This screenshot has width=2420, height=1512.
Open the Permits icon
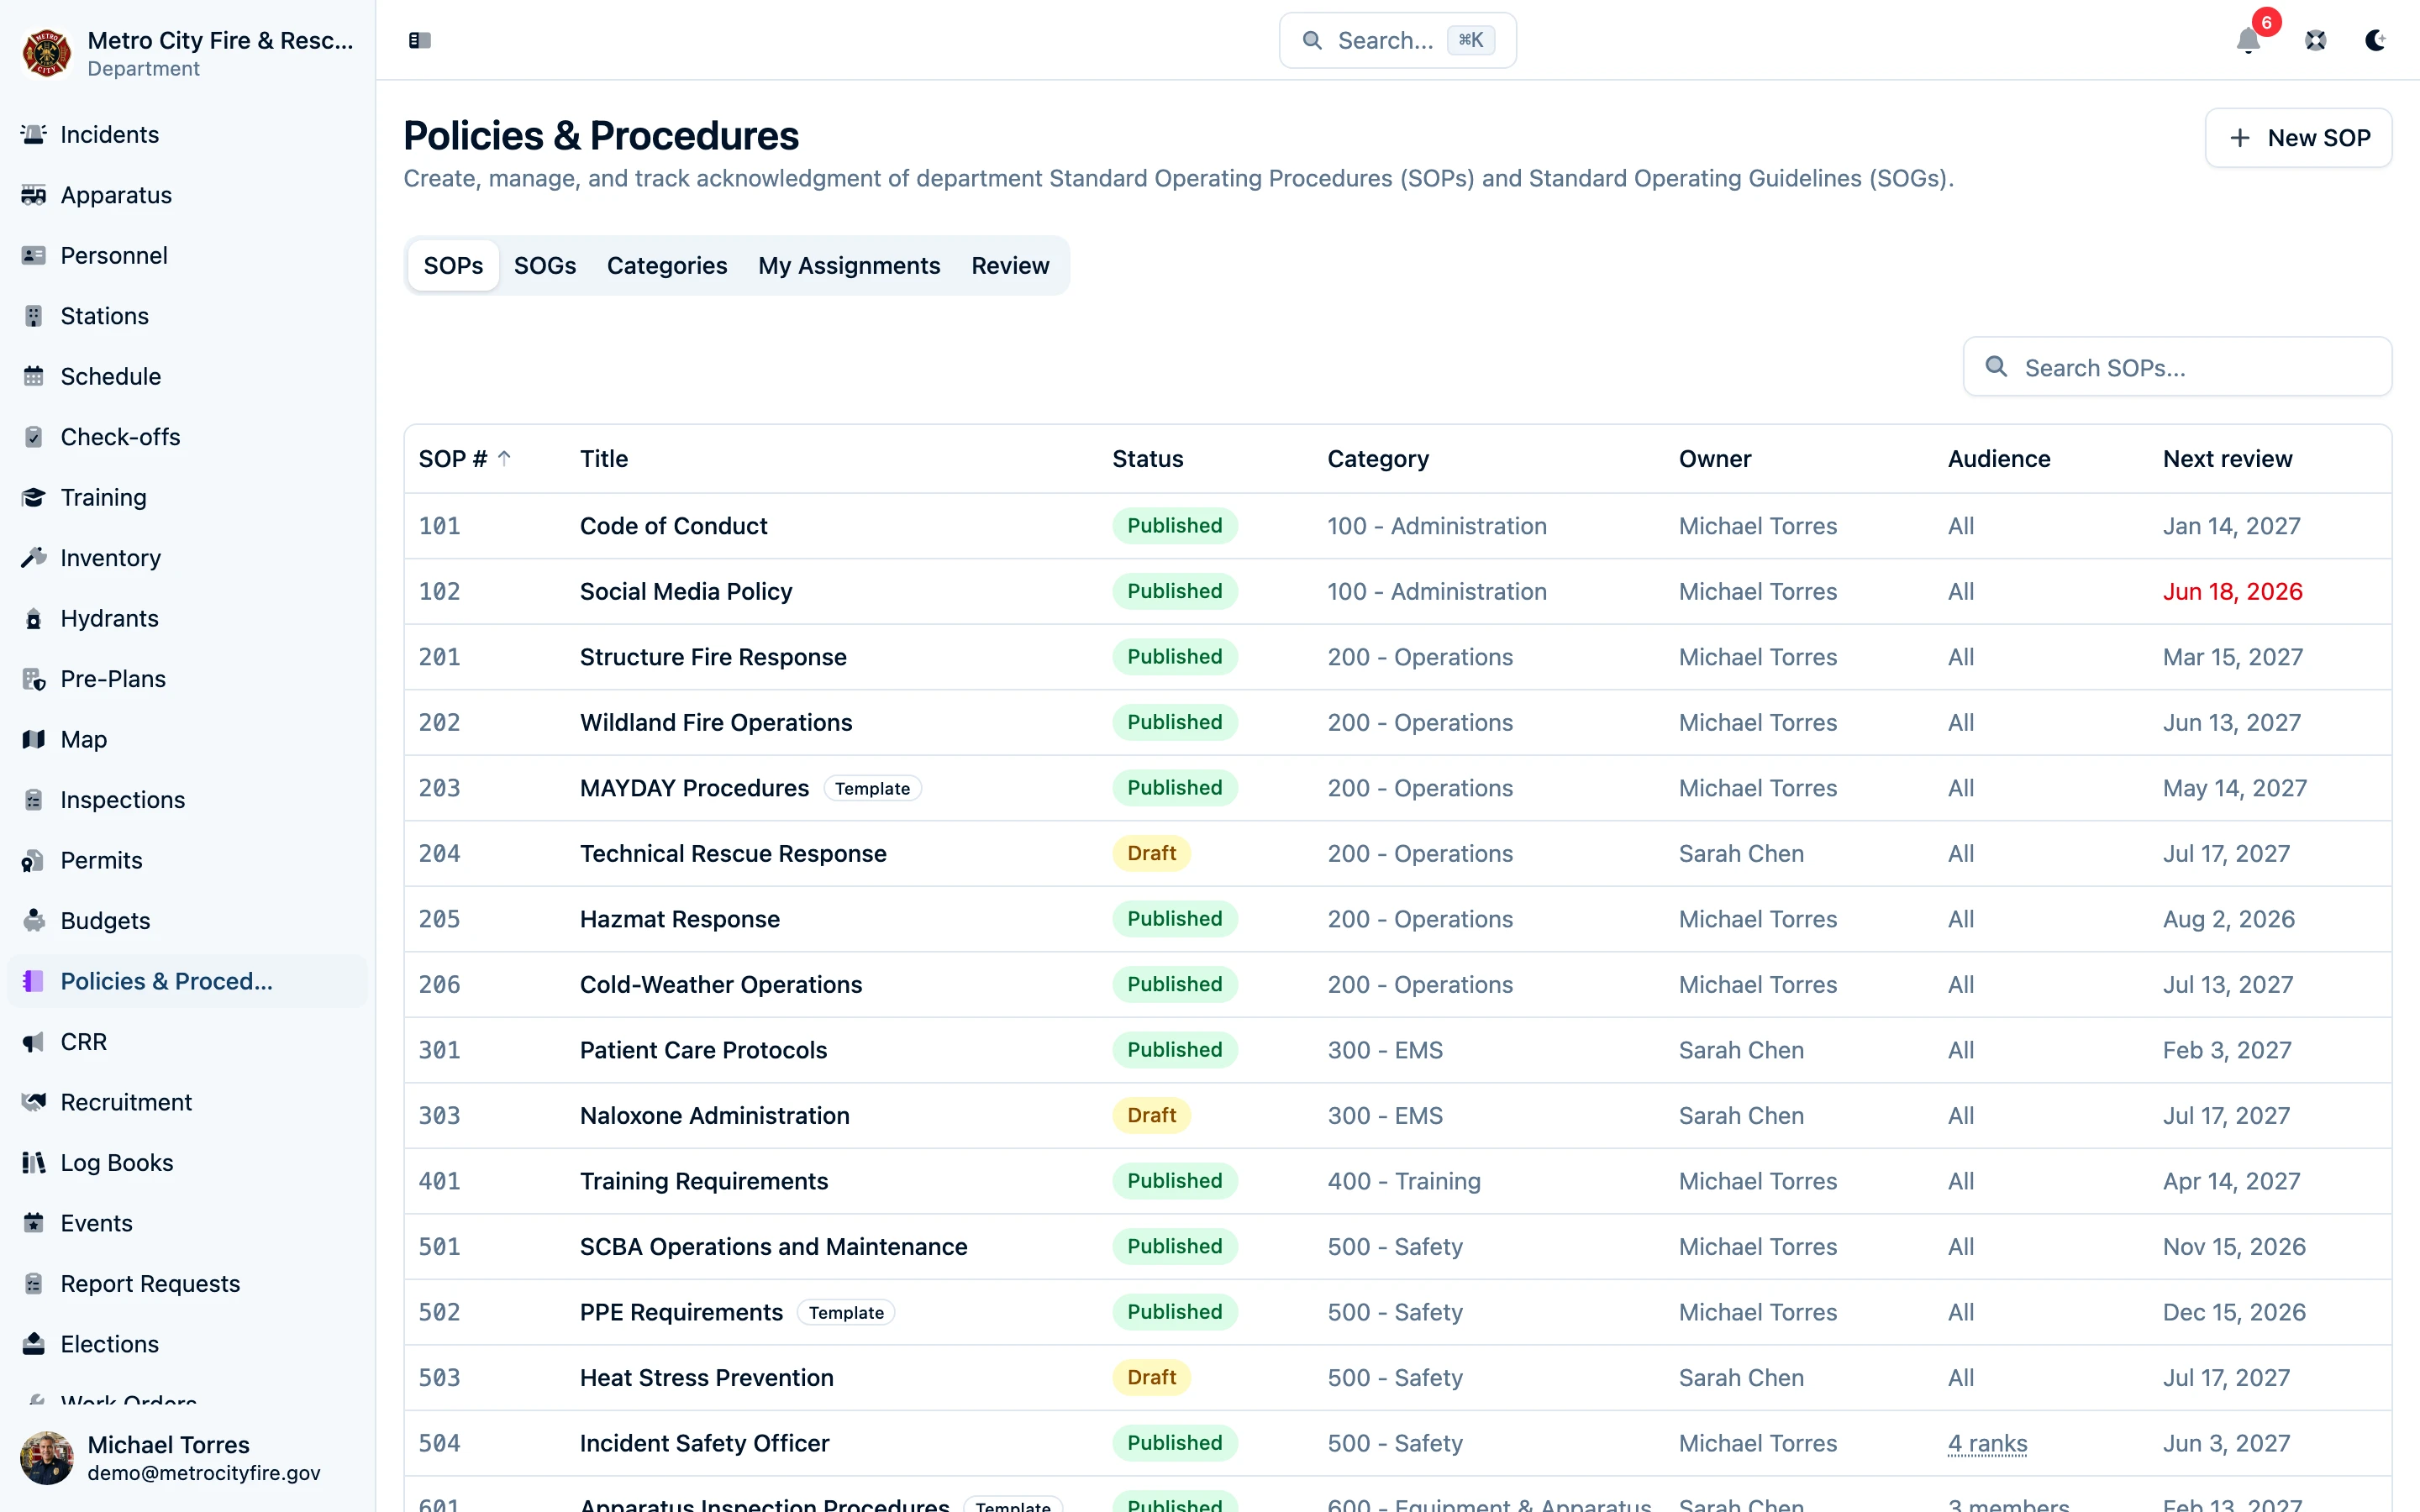pyautogui.click(x=33, y=860)
